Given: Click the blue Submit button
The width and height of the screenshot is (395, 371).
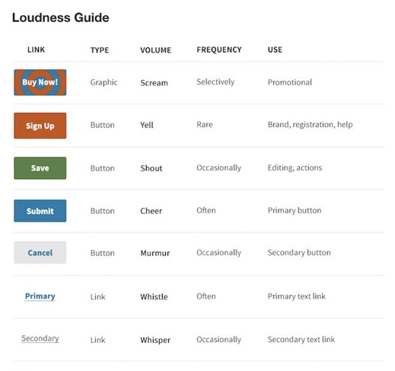Looking at the screenshot, I should click(x=40, y=211).
